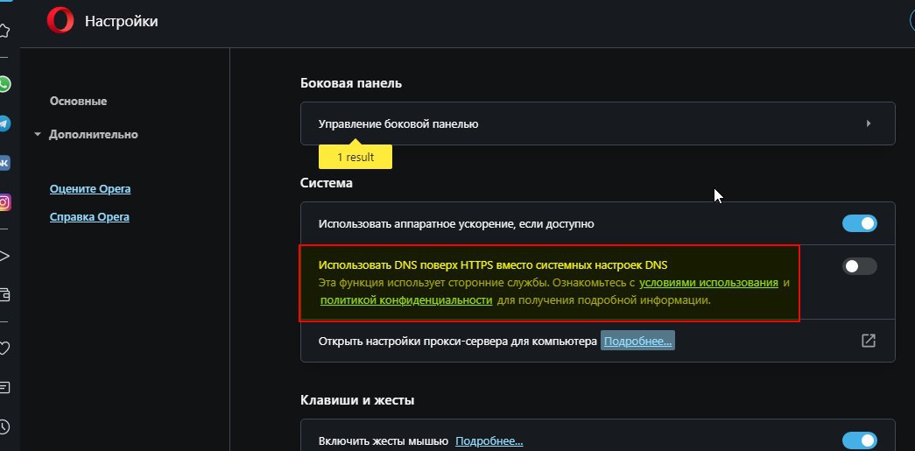Click the Управление боковой панелью row label
The image size is (915, 451).
398,123
